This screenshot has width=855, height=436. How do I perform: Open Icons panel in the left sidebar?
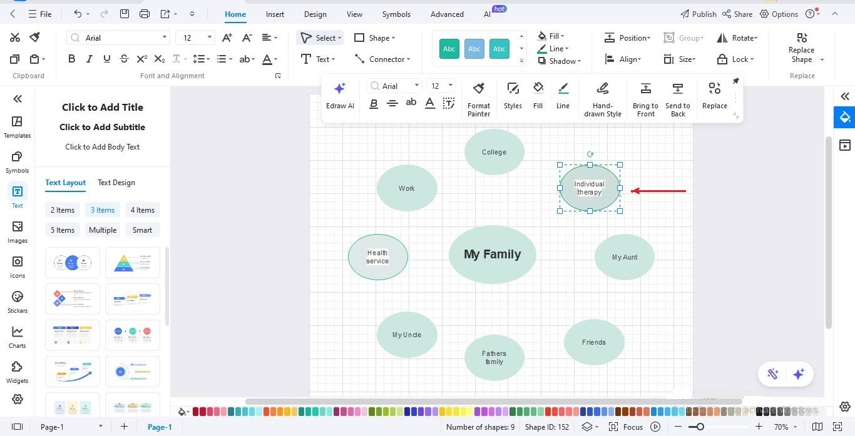click(17, 266)
